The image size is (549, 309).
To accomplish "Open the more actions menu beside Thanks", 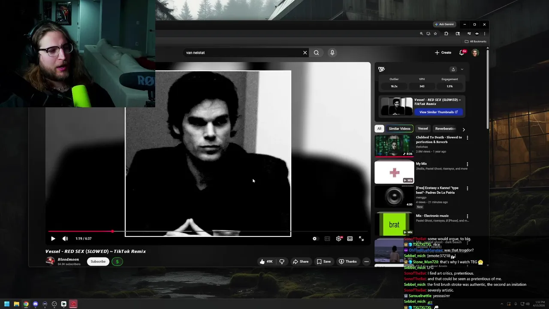I will 366,261.
